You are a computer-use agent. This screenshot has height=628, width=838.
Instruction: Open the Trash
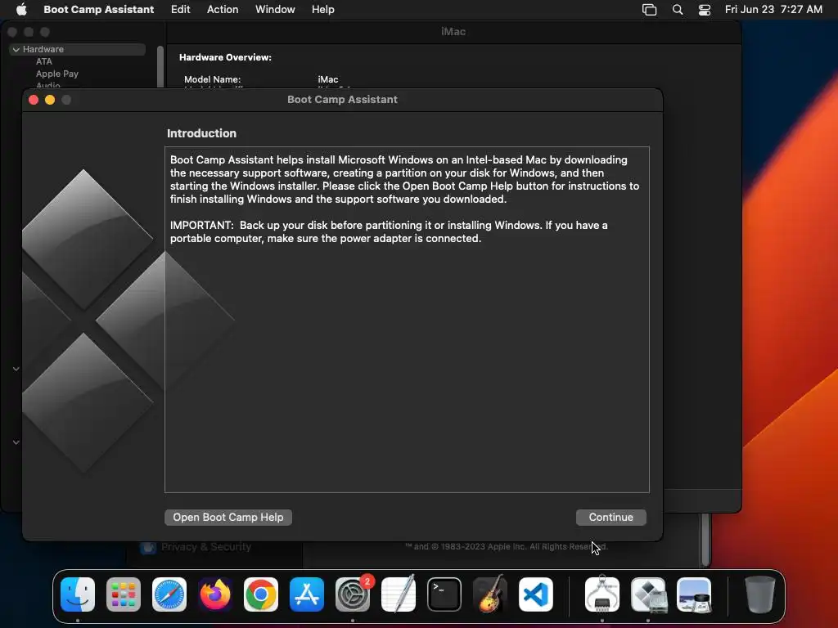[759, 594]
